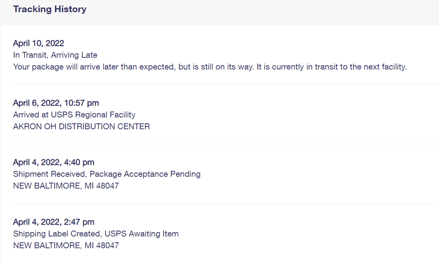Click AKRON OH DISTRIBUTION CENTER location
This screenshot has width=439, height=262.
click(x=81, y=126)
